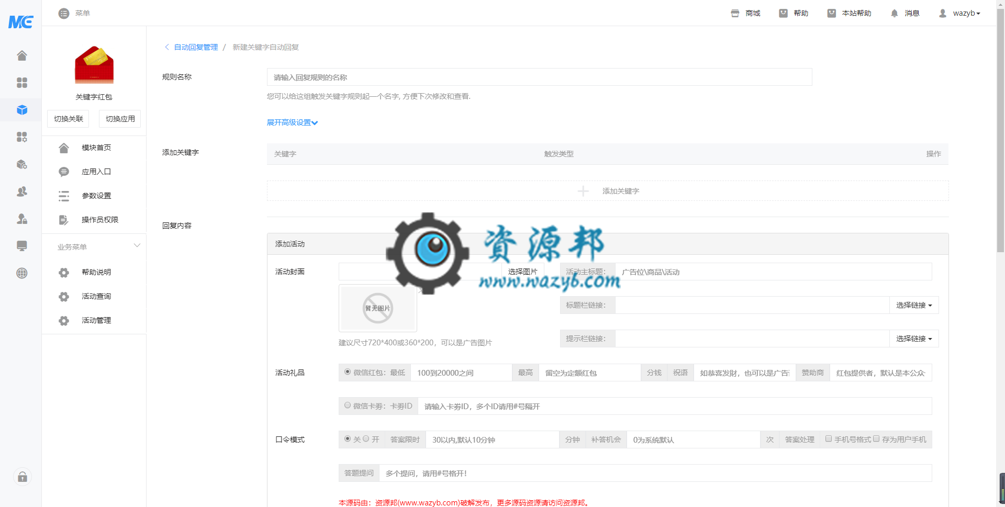Click the 暂无图片 placeholder thumbnail
1005x507 pixels.
(378, 308)
